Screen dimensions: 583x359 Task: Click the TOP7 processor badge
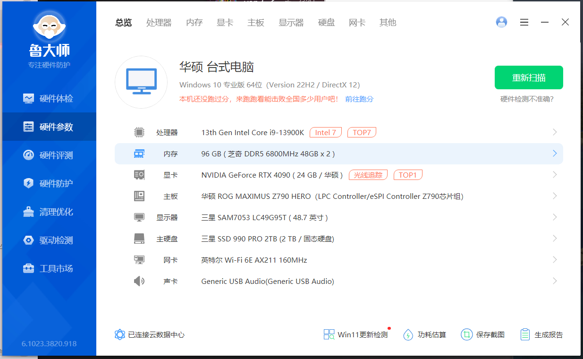[x=362, y=133]
